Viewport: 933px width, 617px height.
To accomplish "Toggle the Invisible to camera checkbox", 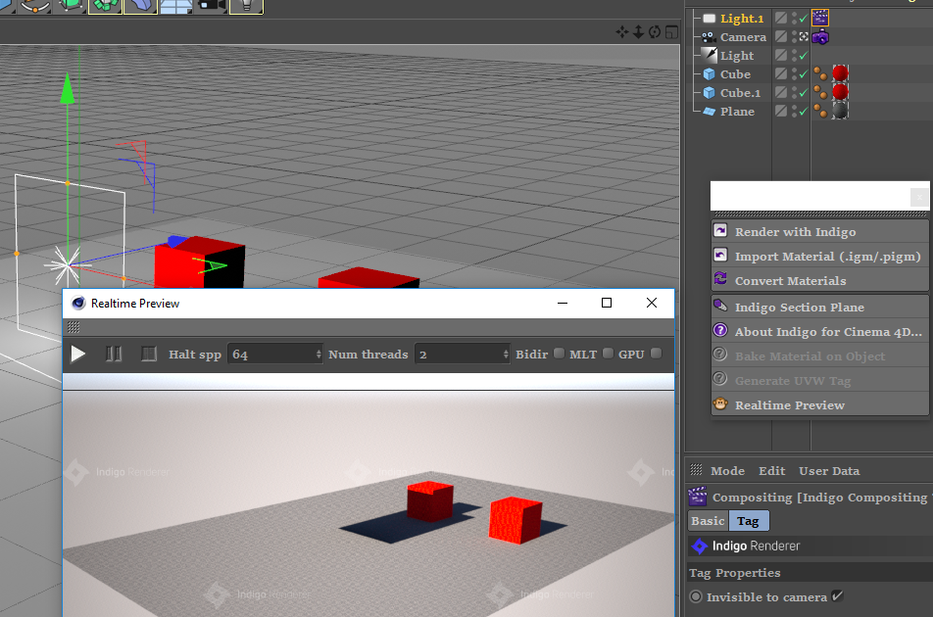I will coord(837,596).
